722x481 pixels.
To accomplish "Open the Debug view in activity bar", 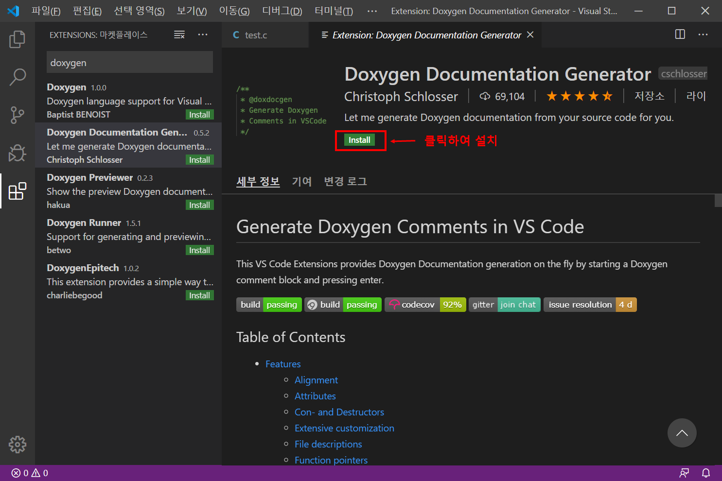I will pyautogui.click(x=18, y=153).
